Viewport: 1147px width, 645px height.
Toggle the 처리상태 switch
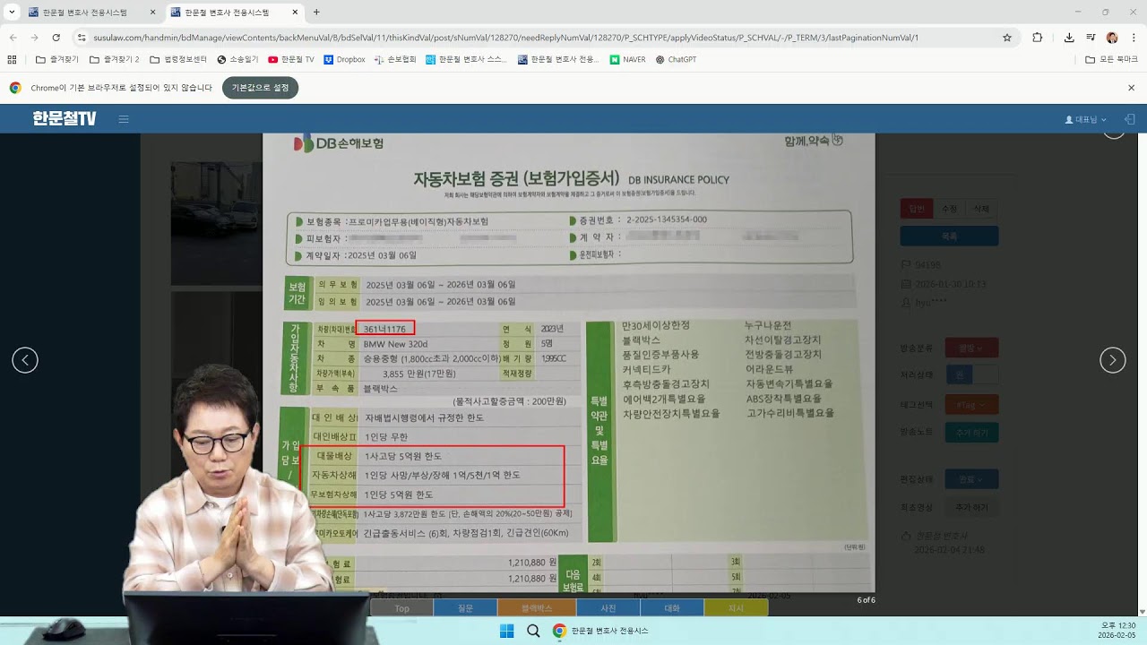coord(971,374)
